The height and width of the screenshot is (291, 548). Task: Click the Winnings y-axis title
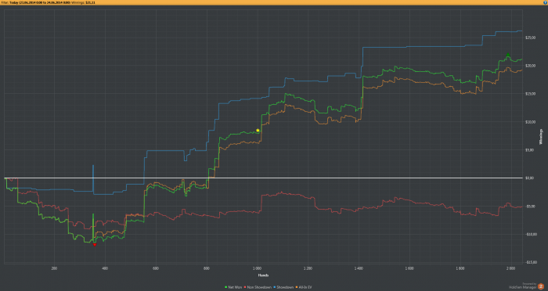pyautogui.click(x=541, y=137)
